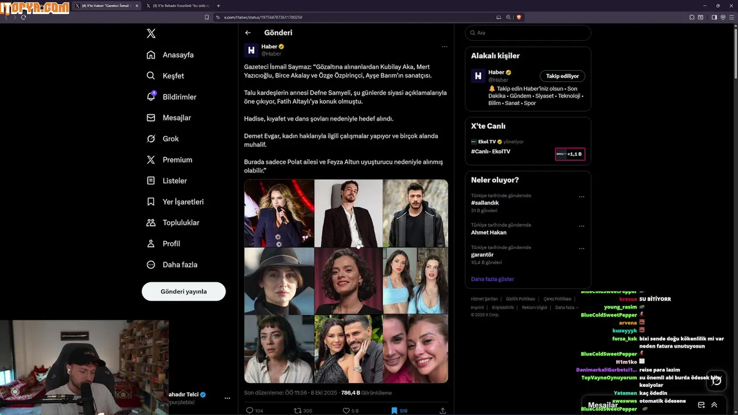Open the garantör trending topic
The height and width of the screenshot is (415, 738).
tap(483, 255)
